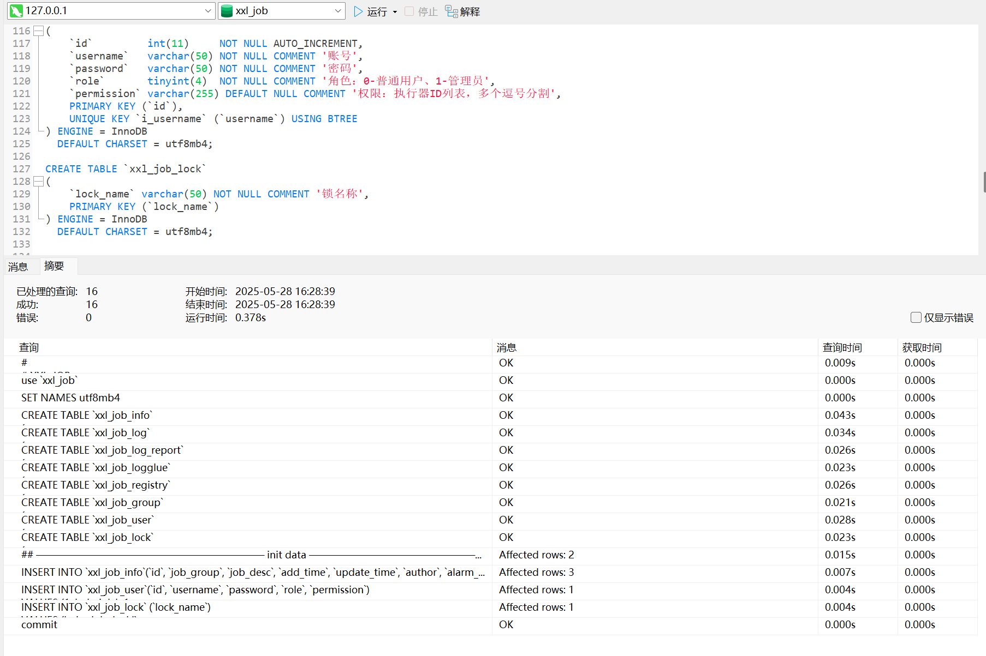This screenshot has height=656, width=986.
Task: Click the 开始时间 2025-05-28 16:28:39 value
Action: 285,291
